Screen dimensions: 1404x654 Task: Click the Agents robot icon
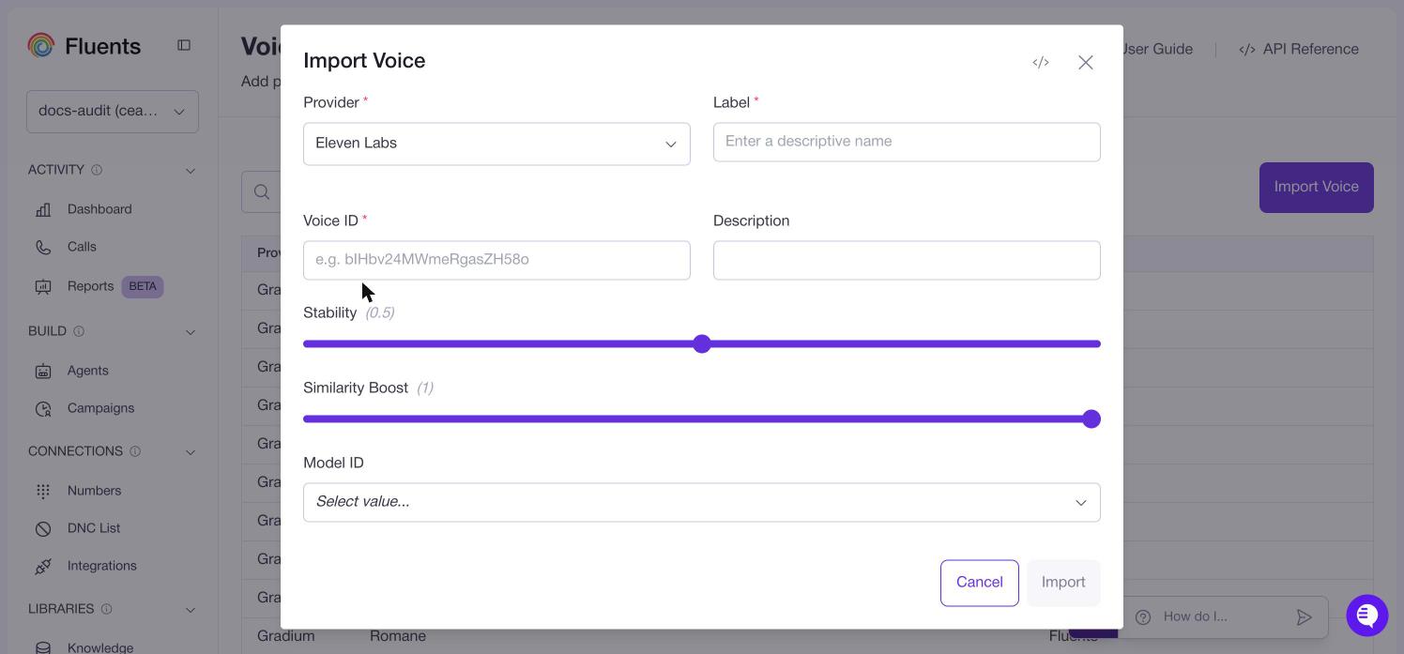43,371
